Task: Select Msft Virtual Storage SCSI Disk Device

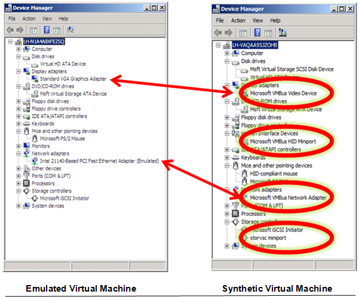Action: [292, 69]
